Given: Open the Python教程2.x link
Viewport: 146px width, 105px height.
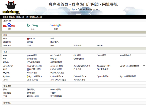Looking at the screenshot, I should coord(80,76).
